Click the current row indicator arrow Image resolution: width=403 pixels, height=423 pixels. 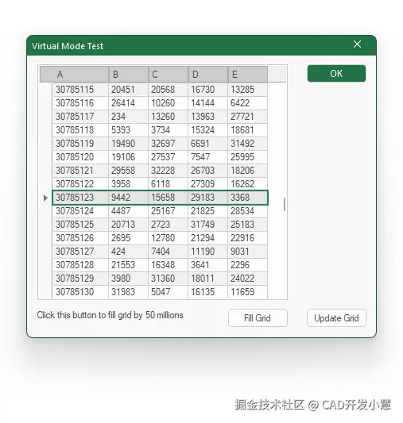(45, 198)
